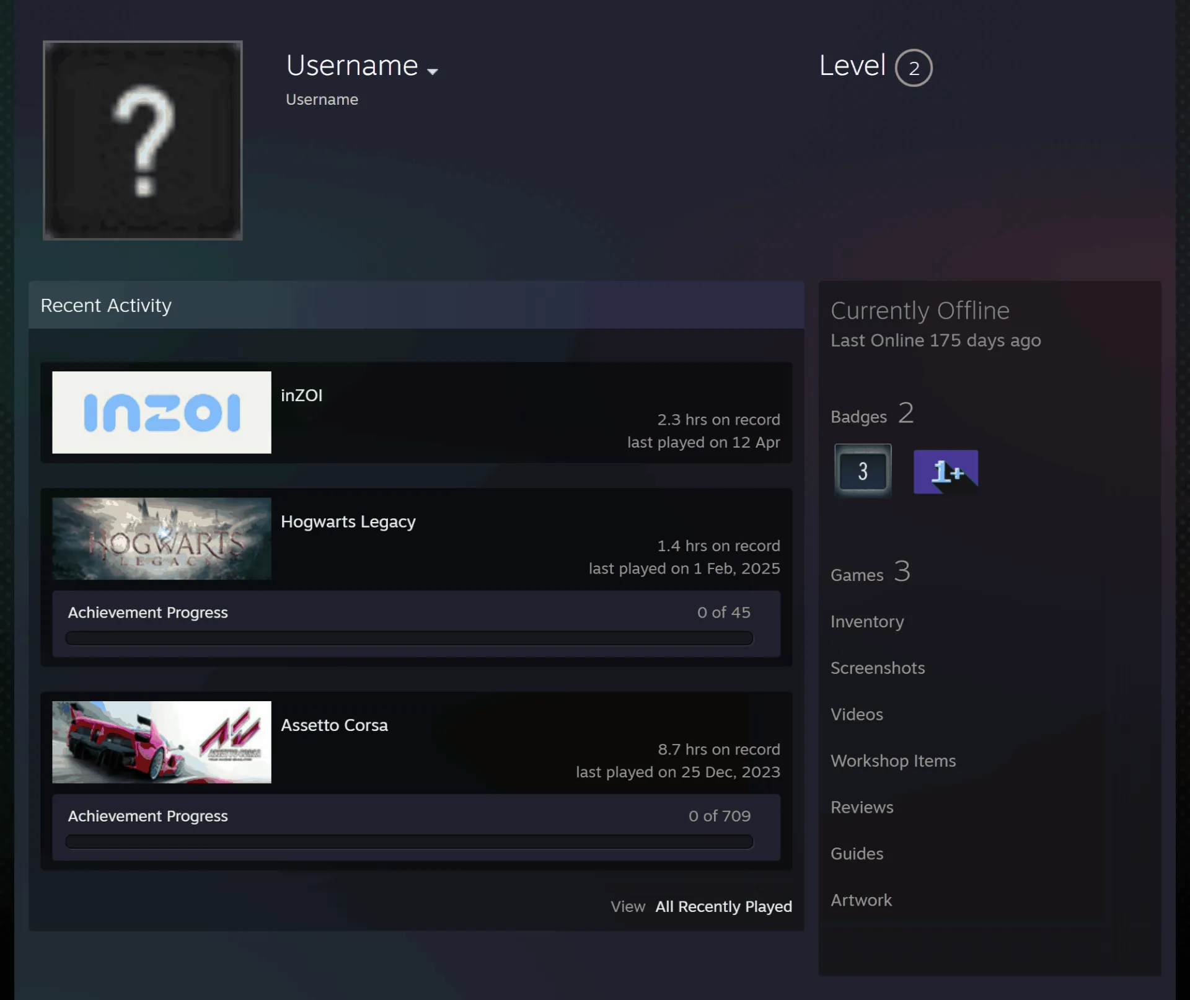The height and width of the screenshot is (1000, 1190).
Task: Click the 'Currently Offline' status text
Action: point(920,311)
